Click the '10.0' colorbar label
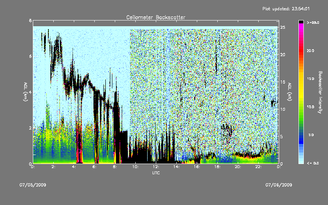The image size is (328, 205). coord(311,107)
